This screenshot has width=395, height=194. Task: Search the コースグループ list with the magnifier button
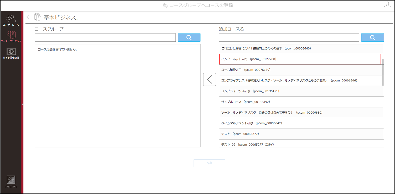click(189, 37)
